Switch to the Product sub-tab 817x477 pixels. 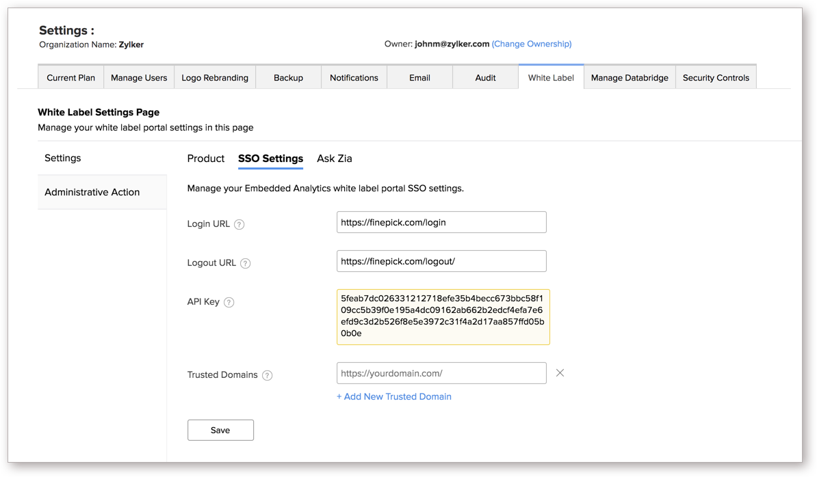(205, 158)
